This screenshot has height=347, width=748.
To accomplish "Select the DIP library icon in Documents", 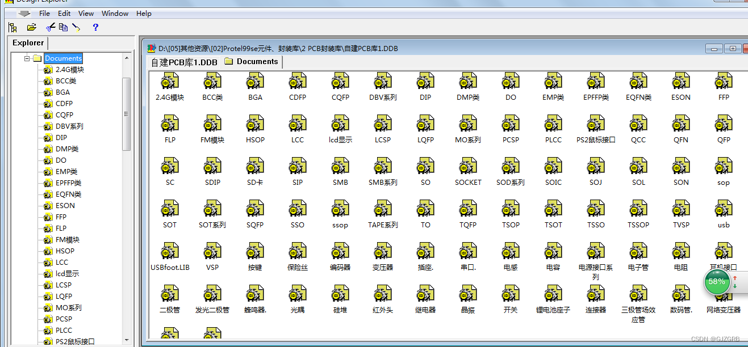I will 425,81.
